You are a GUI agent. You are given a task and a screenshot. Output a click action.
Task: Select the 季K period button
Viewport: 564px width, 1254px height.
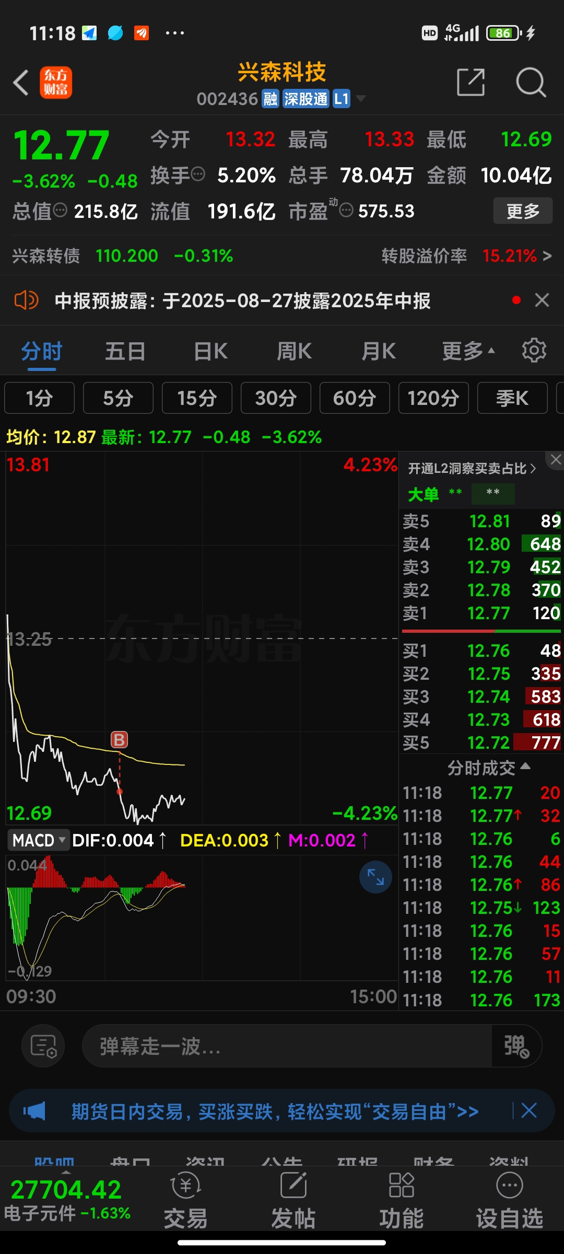(512, 398)
